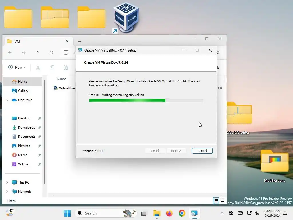The height and width of the screenshot is (220, 293).
Task: Click the installation progress bar
Action: coord(146,101)
